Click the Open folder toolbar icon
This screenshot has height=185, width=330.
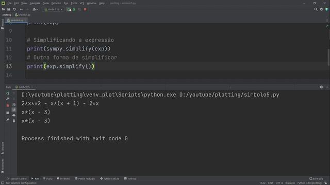pos(3,9)
